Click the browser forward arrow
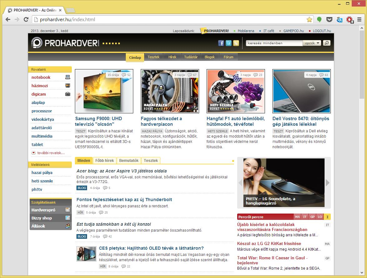This screenshot has height=278, width=367. click(17, 19)
